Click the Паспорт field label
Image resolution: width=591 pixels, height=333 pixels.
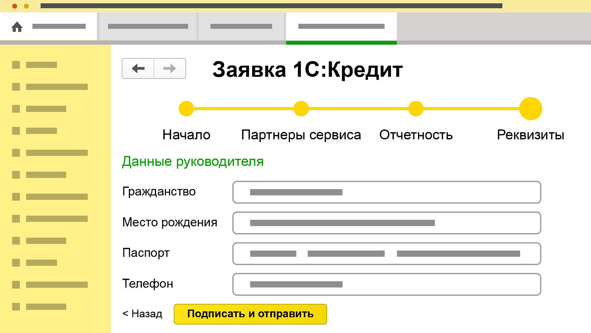point(146,253)
